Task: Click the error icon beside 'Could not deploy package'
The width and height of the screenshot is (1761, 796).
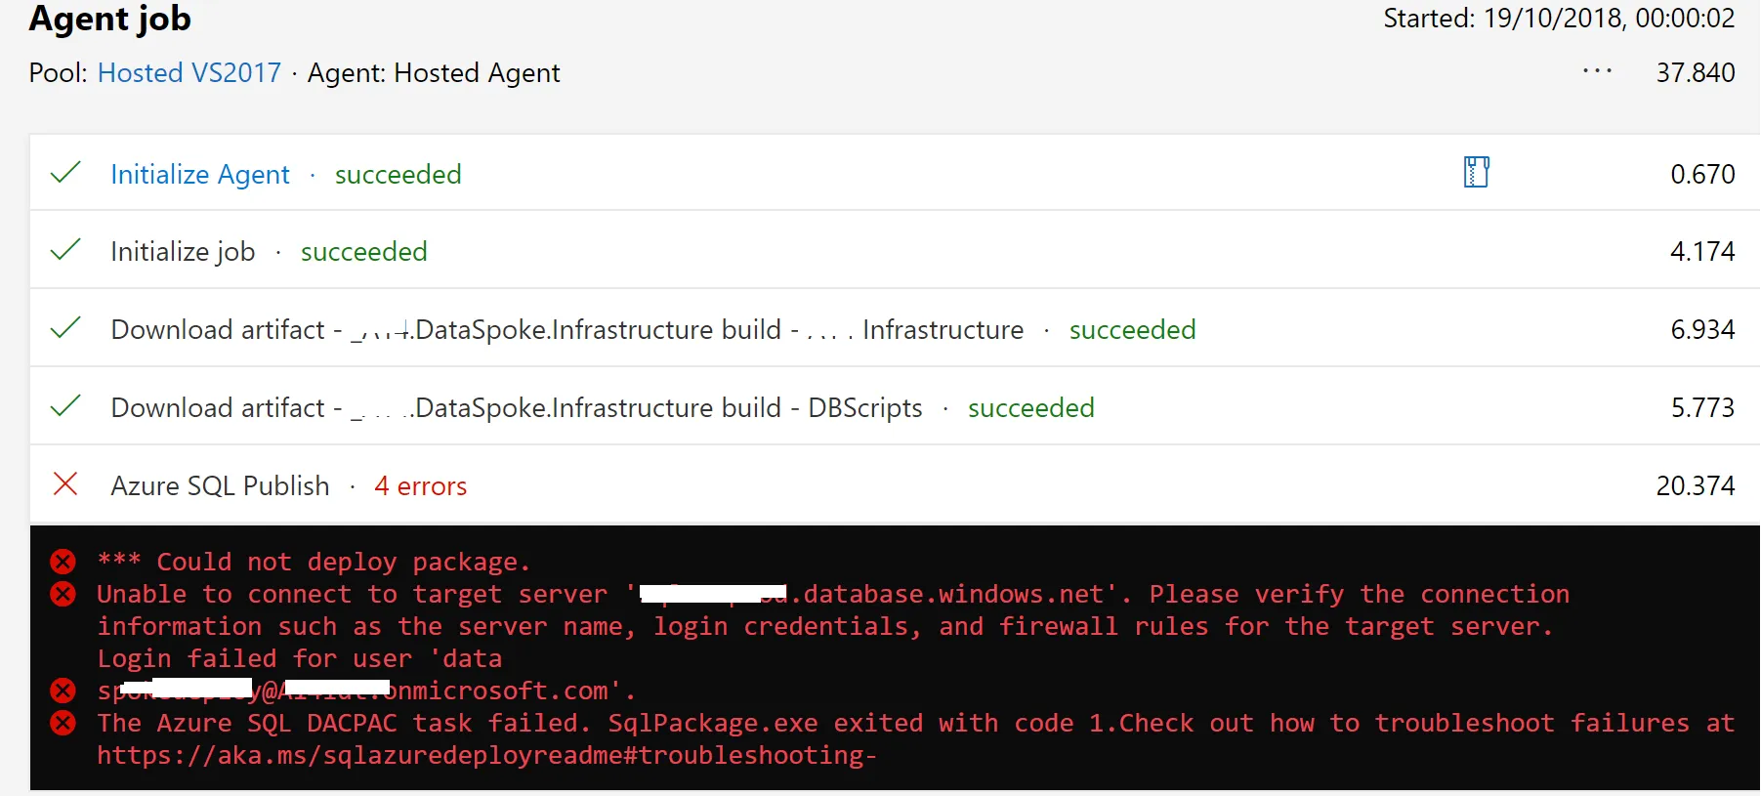Action: click(x=63, y=562)
